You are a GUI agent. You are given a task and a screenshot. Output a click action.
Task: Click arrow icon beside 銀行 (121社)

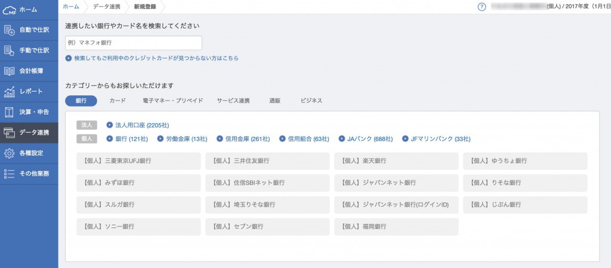(x=110, y=139)
